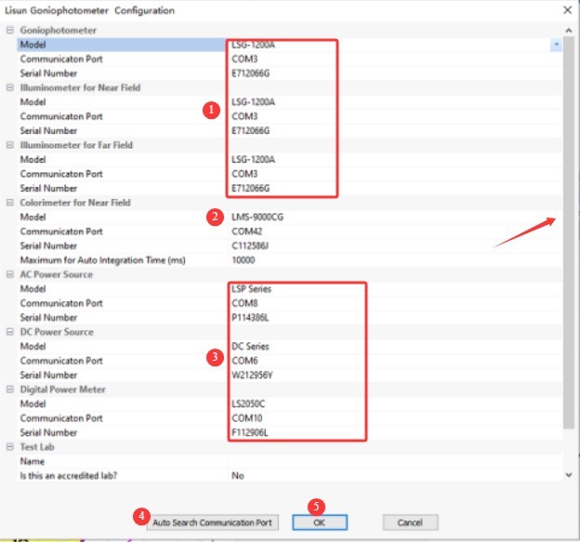Select AC Power Source model LSP Series
The image size is (580, 542).
pos(252,289)
